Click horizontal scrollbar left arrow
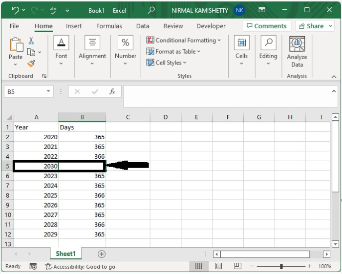The image size is (342, 274). 216,254
